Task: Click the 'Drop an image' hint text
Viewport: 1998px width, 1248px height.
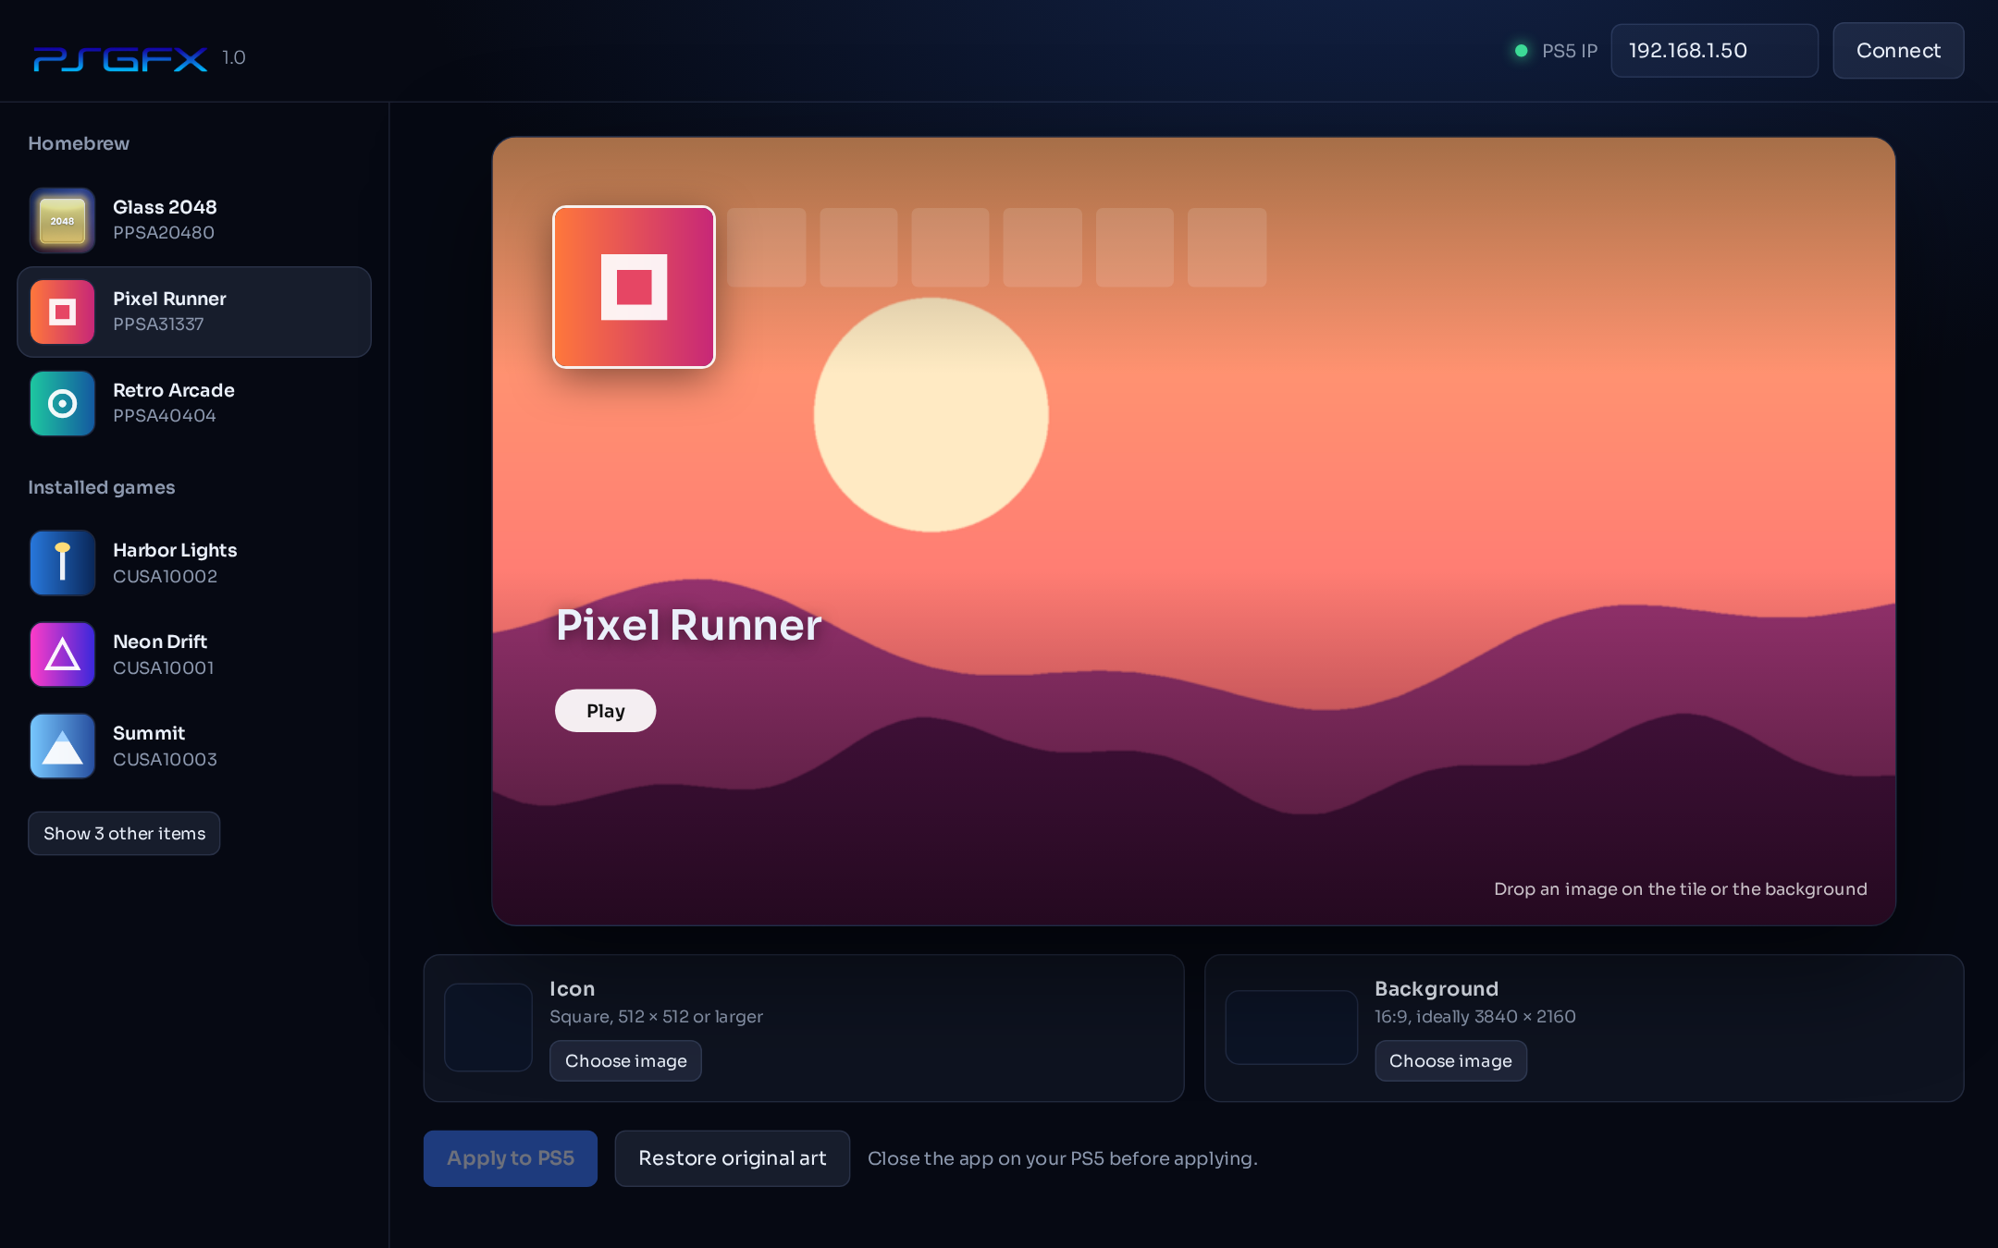Action: tap(1681, 889)
